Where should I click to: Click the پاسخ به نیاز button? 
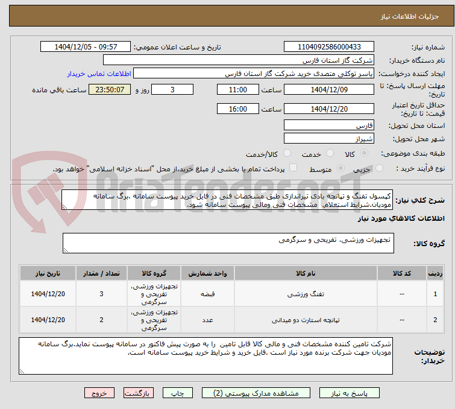[x=349, y=393]
